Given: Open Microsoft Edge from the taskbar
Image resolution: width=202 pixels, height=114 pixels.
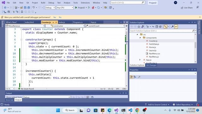Looking at the screenshot, I should 110,110.
